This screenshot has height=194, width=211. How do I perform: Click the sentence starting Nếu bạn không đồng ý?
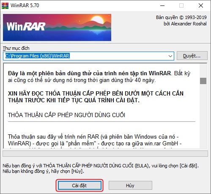coord(43,171)
